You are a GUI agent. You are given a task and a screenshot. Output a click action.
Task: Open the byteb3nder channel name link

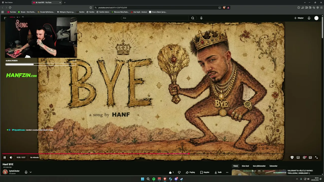click(x=14, y=171)
